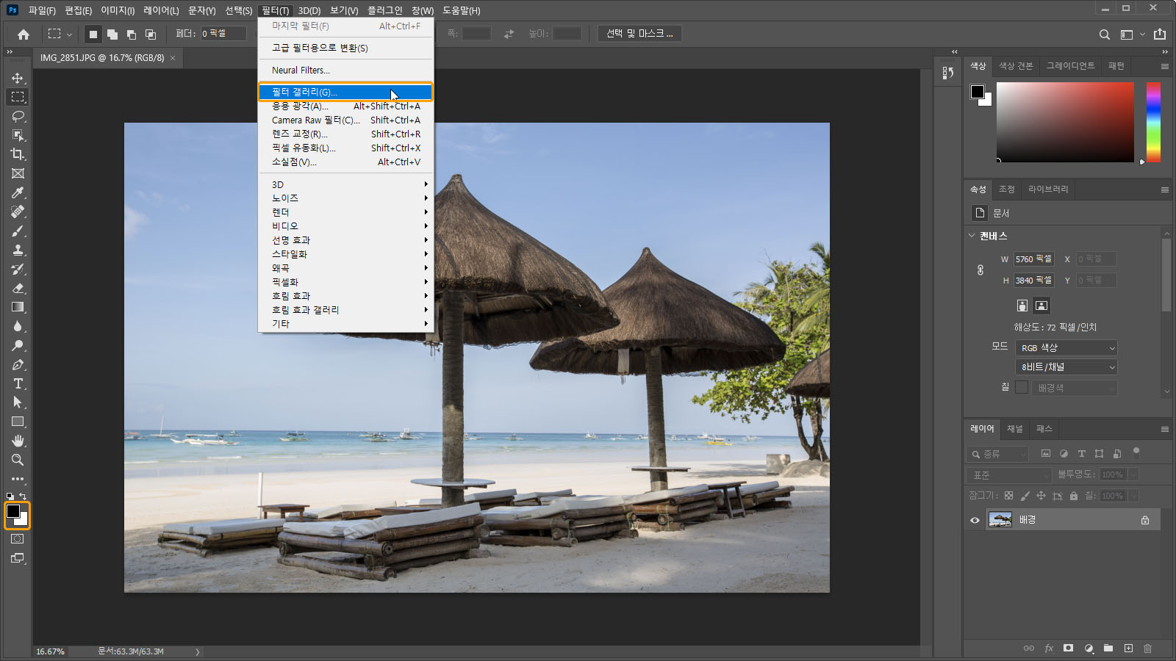Open the RGB 색상 mode dropdown
This screenshot has height=661, width=1176.
point(1066,347)
